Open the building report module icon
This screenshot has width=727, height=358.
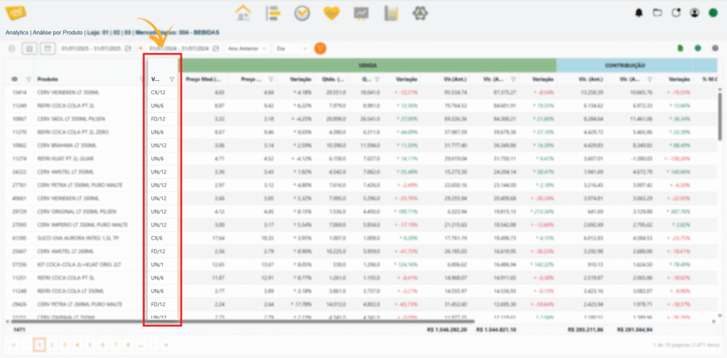(391, 13)
